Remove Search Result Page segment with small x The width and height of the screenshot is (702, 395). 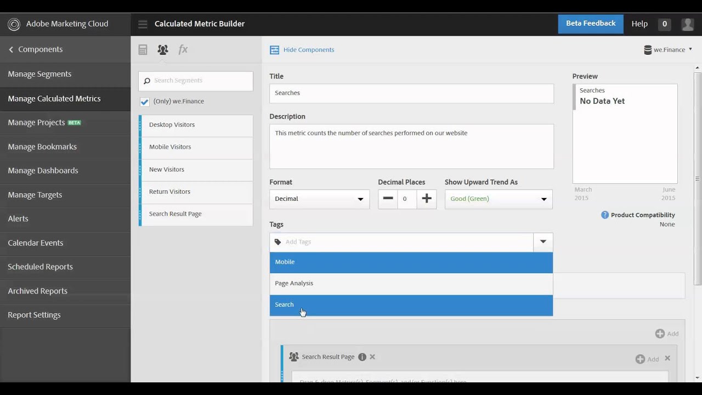click(x=372, y=357)
